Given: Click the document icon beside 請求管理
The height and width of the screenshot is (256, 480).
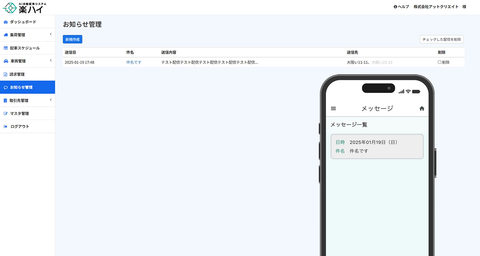Looking at the screenshot, I should click(6, 74).
